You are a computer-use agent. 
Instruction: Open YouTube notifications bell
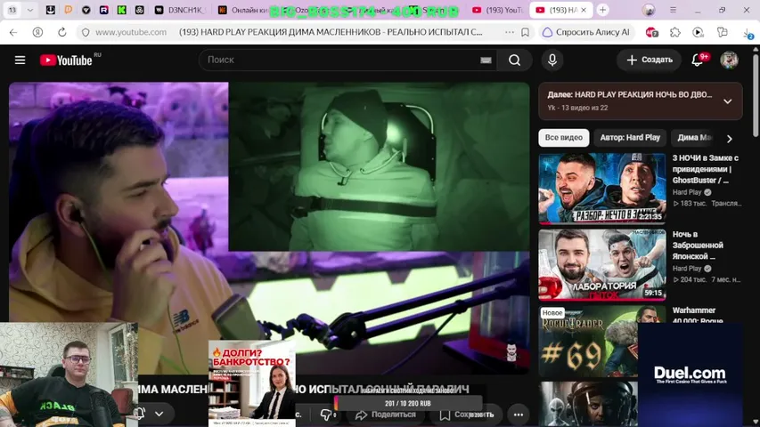click(x=697, y=60)
